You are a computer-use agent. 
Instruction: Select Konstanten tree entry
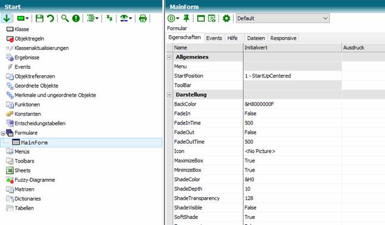(x=27, y=114)
